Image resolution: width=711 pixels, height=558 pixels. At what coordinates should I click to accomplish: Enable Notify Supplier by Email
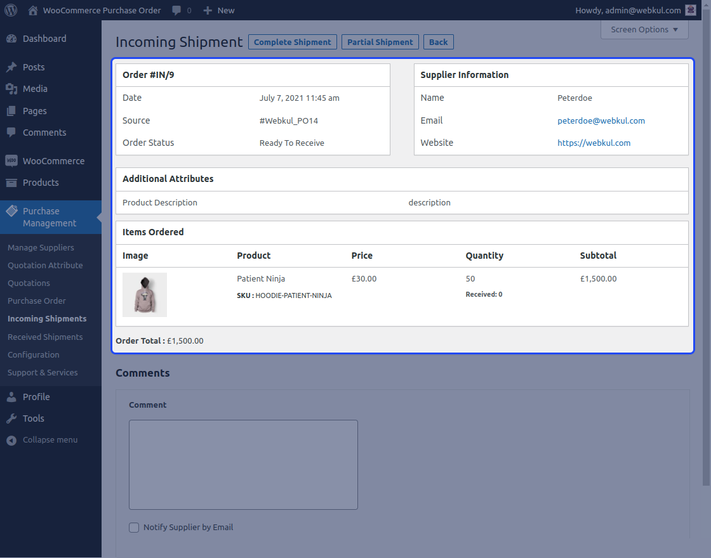pyautogui.click(x=134, y=527)
